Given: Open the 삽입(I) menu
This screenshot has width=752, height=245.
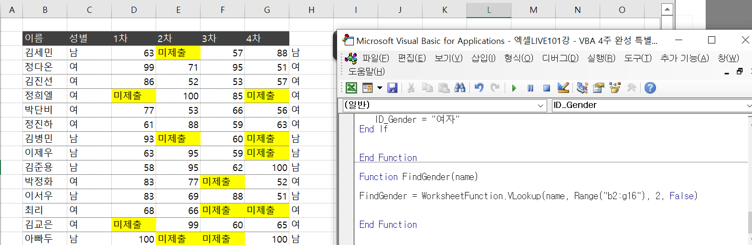Looking at the screenshot, I should pos(483,58).
